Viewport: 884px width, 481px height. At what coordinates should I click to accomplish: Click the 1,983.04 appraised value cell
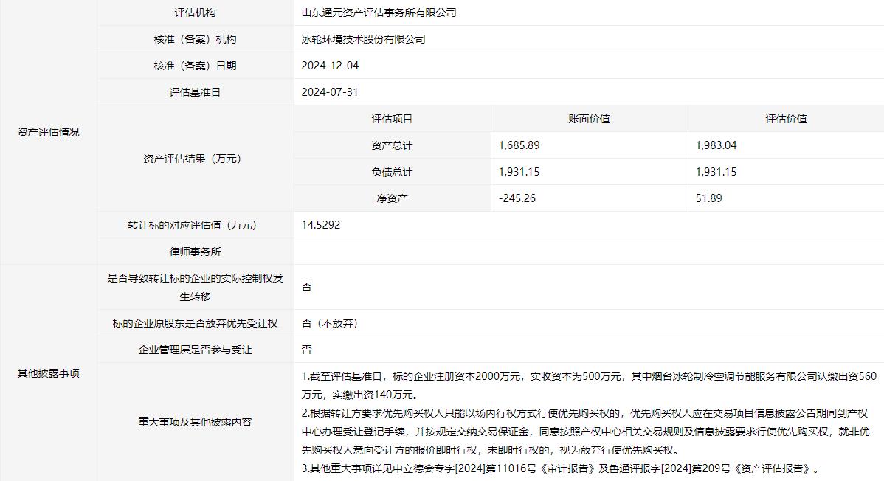pos(716,145)
